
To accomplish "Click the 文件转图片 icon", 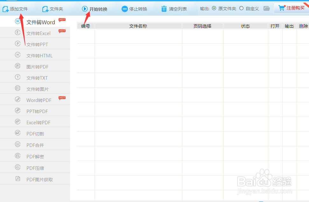I will click(18, 88).
